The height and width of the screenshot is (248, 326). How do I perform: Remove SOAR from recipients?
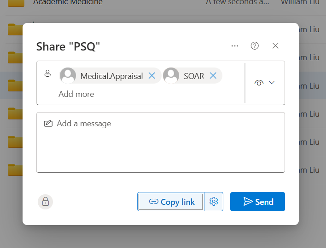(x=213, y=76)
